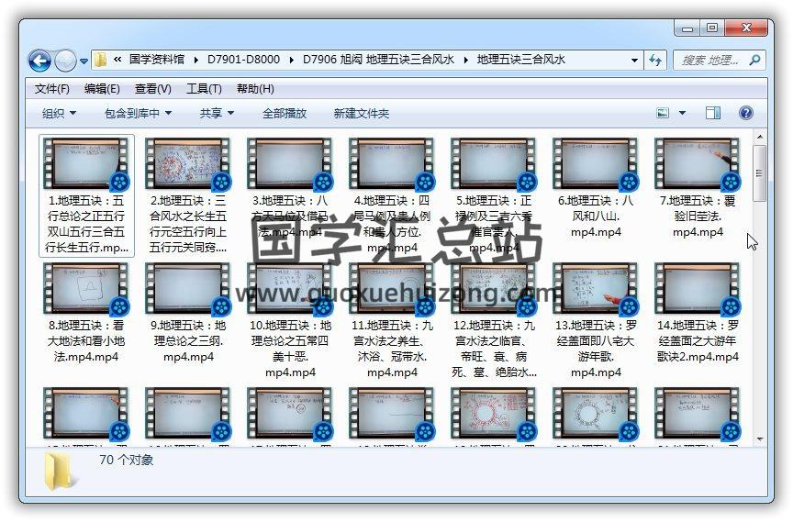Expand arrow after D7906 breadcrumb folder
The width and height of the screenshot is (793, 522).
(465, 60)
